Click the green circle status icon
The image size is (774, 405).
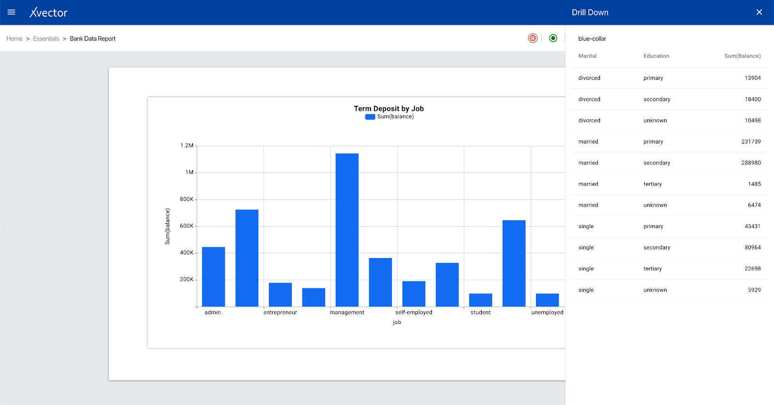pos(553,38)
